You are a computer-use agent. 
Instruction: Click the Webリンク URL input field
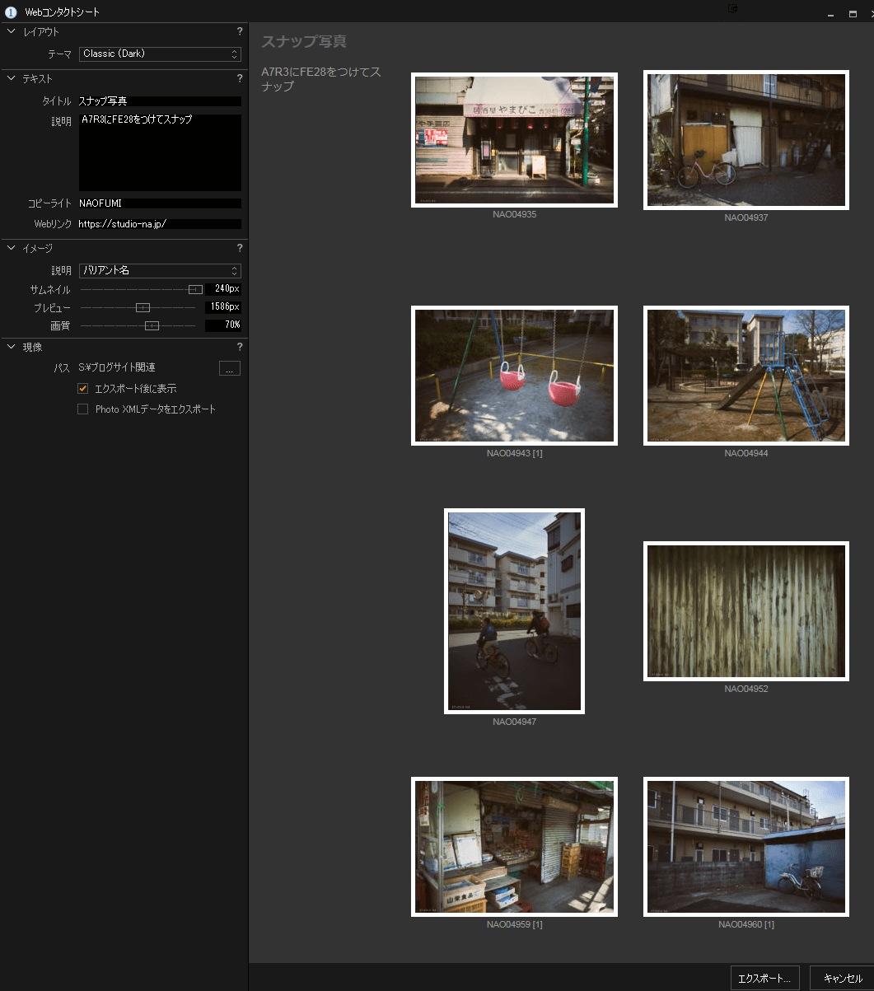[160, 224]
